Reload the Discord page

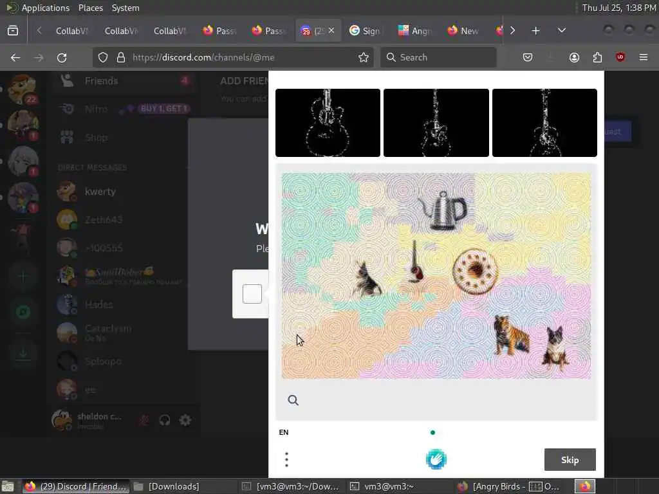[x=62, y=57]
